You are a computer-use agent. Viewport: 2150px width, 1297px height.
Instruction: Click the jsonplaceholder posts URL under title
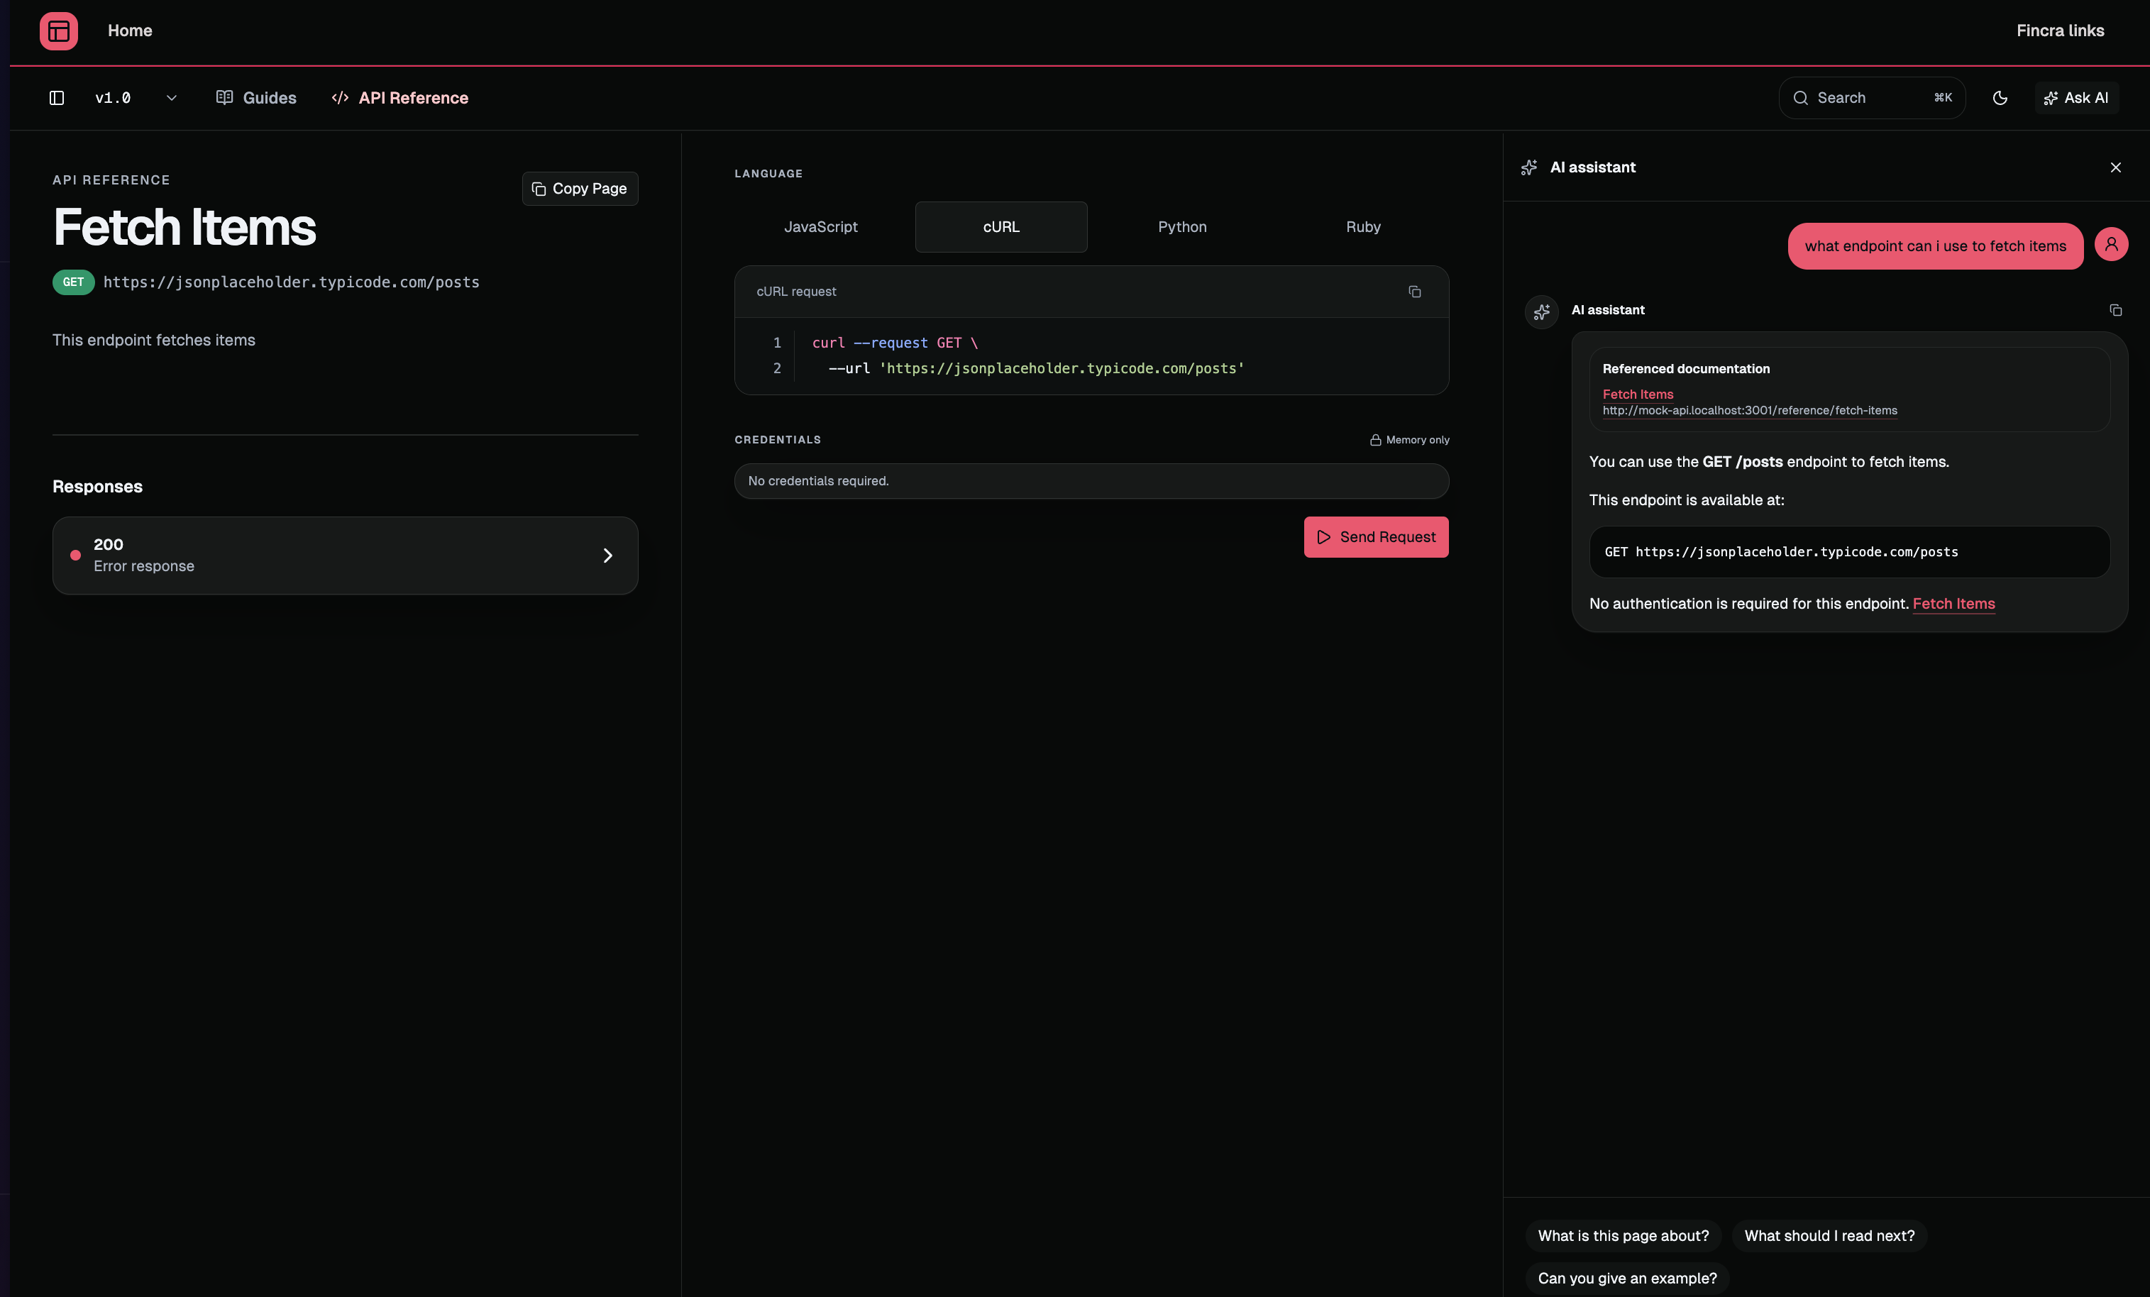[x=292, y=282]
